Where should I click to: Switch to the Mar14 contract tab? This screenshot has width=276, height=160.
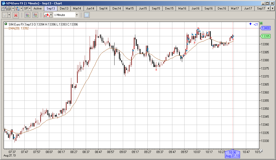(x=77, y=9)
